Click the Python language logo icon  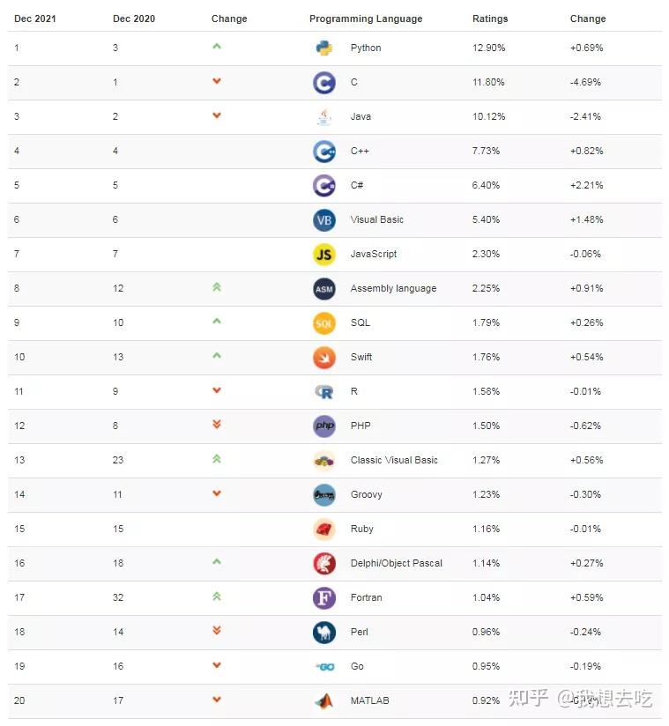pos(324,48)
